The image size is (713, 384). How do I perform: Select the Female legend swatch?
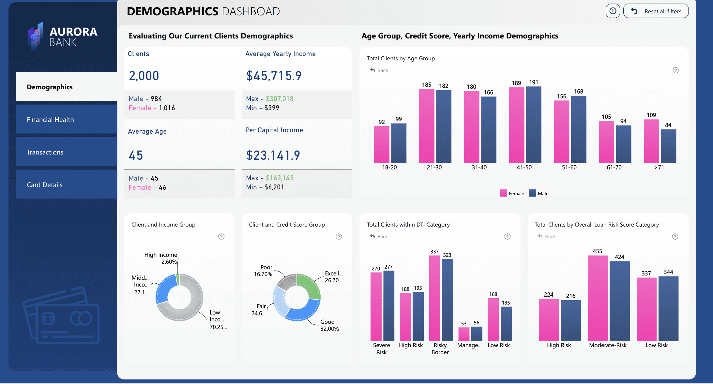point(503,193)
